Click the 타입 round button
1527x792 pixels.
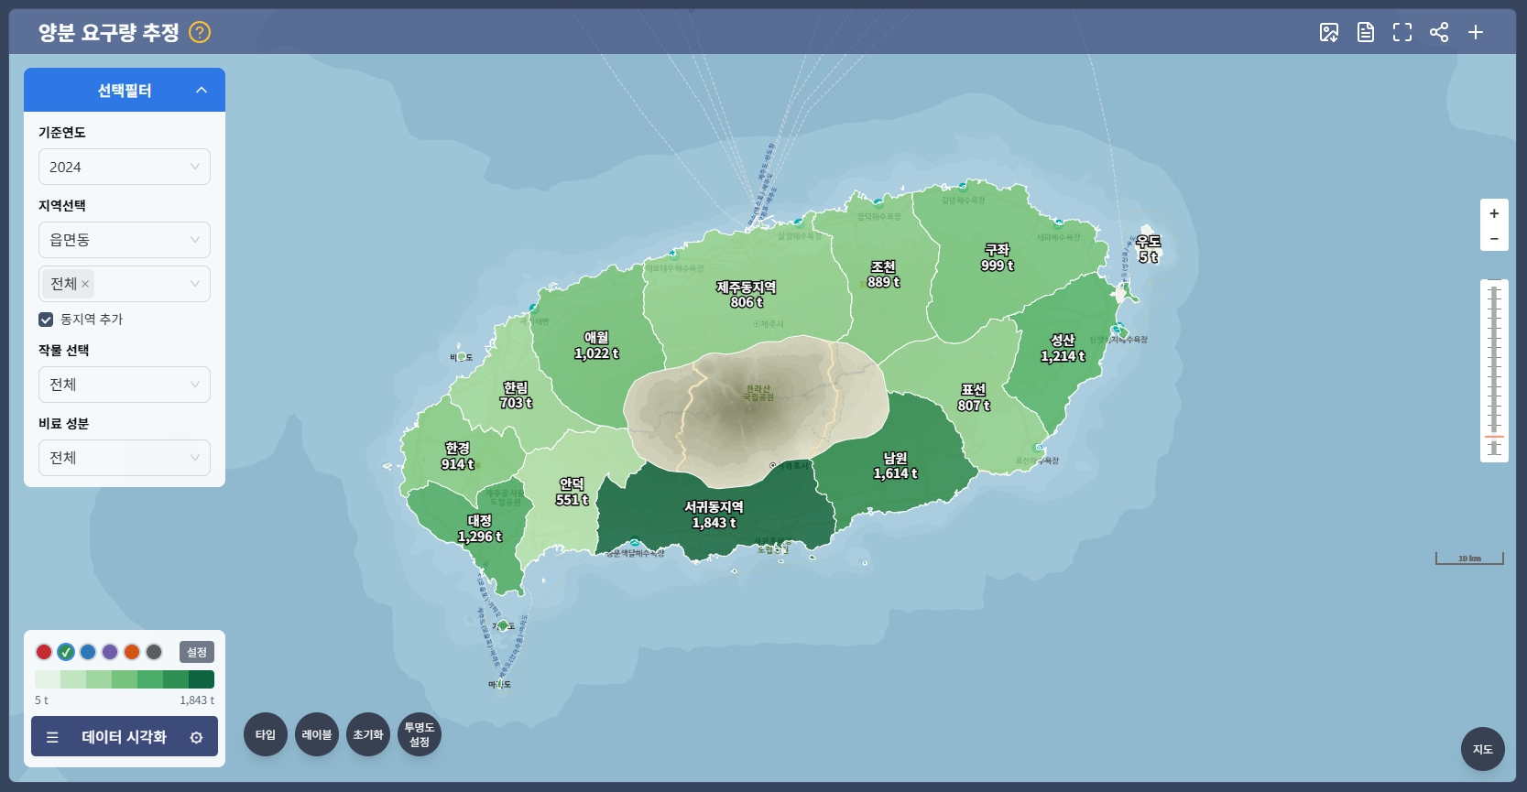click(266, 735)
